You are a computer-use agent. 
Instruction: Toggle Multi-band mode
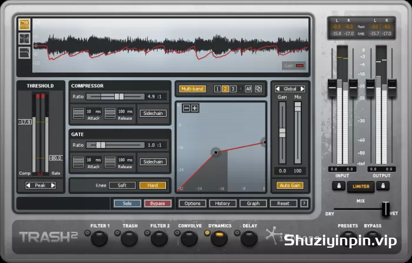click(192, 89)
